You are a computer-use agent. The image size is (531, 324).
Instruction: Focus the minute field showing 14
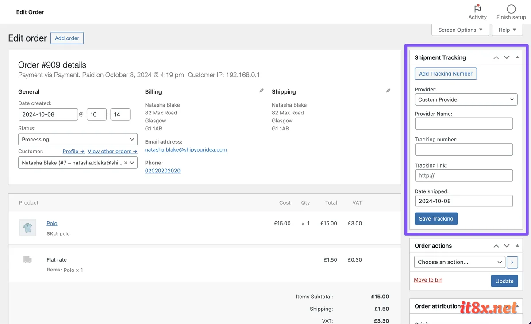coord(120,114)
